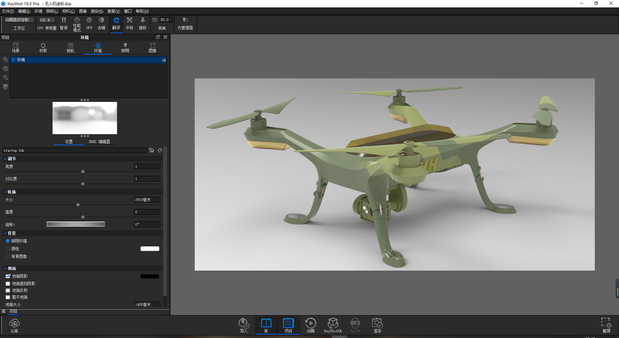Switch to the 照明 lighting tab
This screenshot has height=338, width=619.
125,48
